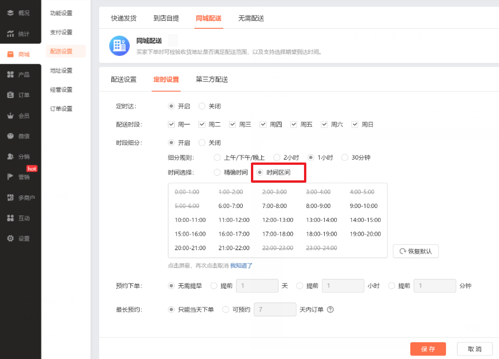Click the 恢复默认 restore default button

(x=415, y=251)
